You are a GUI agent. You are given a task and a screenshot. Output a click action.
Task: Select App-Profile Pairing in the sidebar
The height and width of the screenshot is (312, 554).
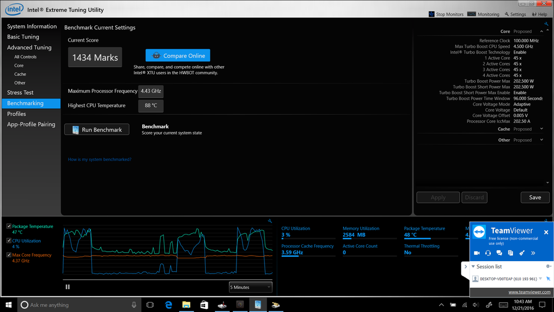tap(31, 125)
